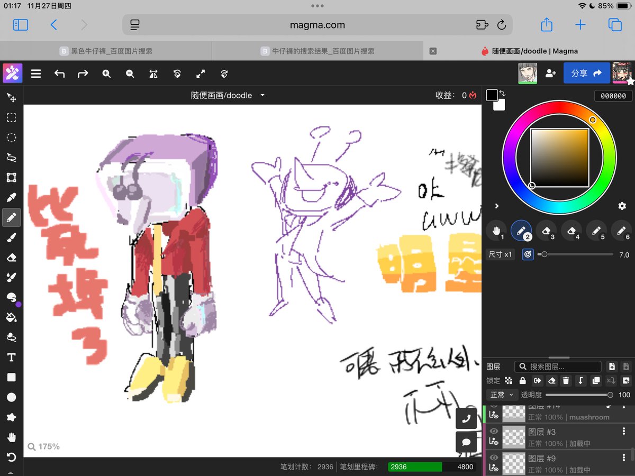The image size is (635, 476).
Task: Open layer #3 three-dot options menu
Action: click(624, 432)
